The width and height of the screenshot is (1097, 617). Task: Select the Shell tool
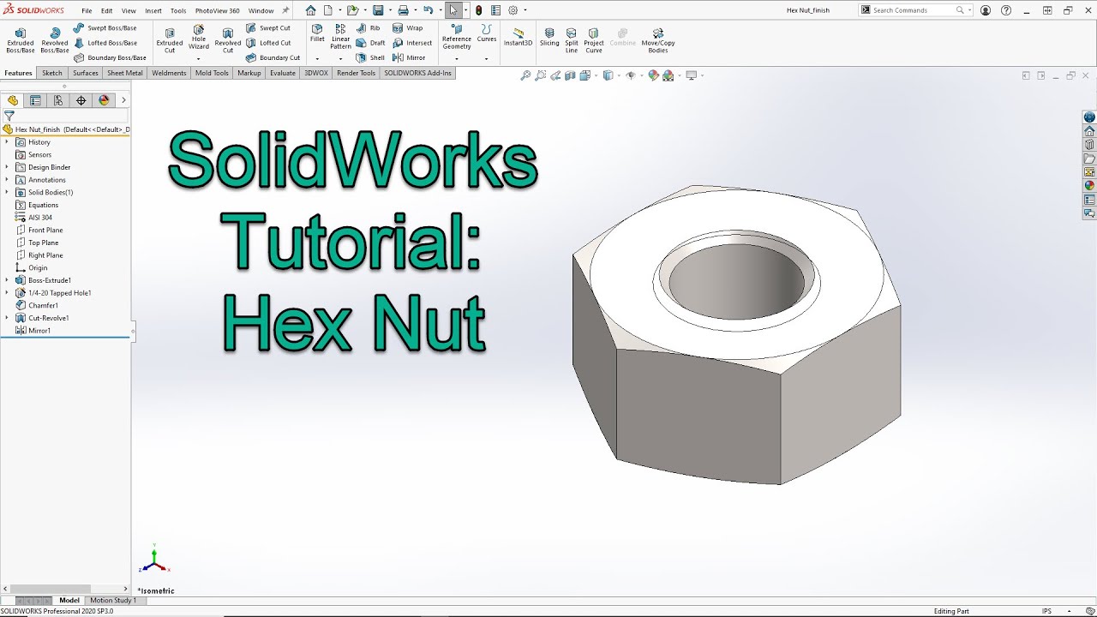point(371,57)
